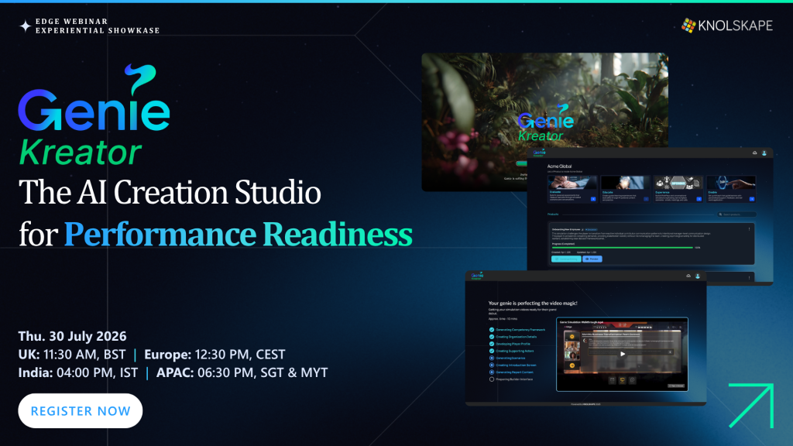
Task: Click the left icon under the video
Action: point(612,380)
